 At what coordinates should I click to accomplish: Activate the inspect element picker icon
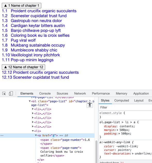(4, 93)
